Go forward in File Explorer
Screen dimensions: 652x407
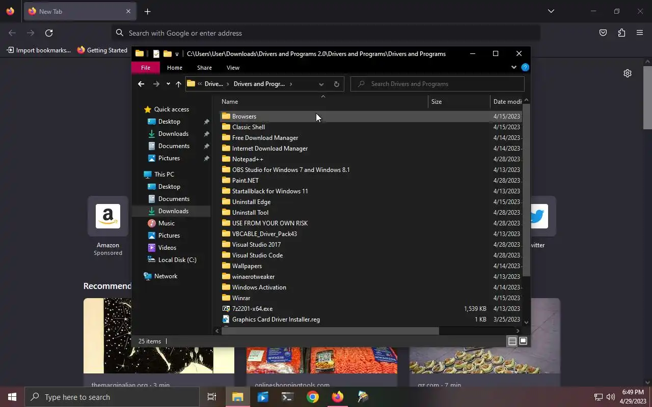156,84
